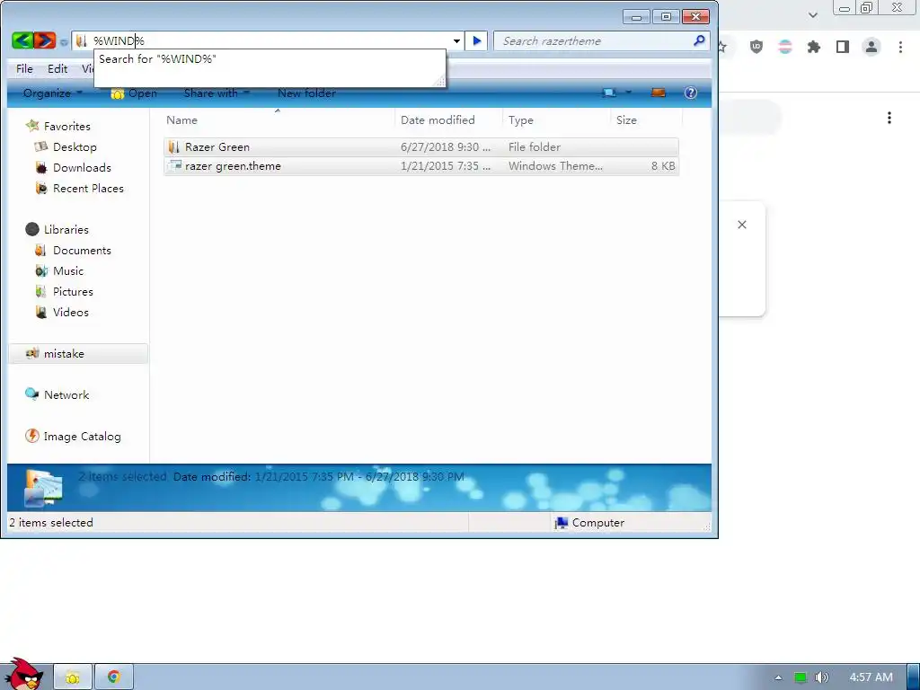Image resolution: width=920 pixels, height=690 pixels.
Task: Click the Network globe icon
Action: pos(31,394)
